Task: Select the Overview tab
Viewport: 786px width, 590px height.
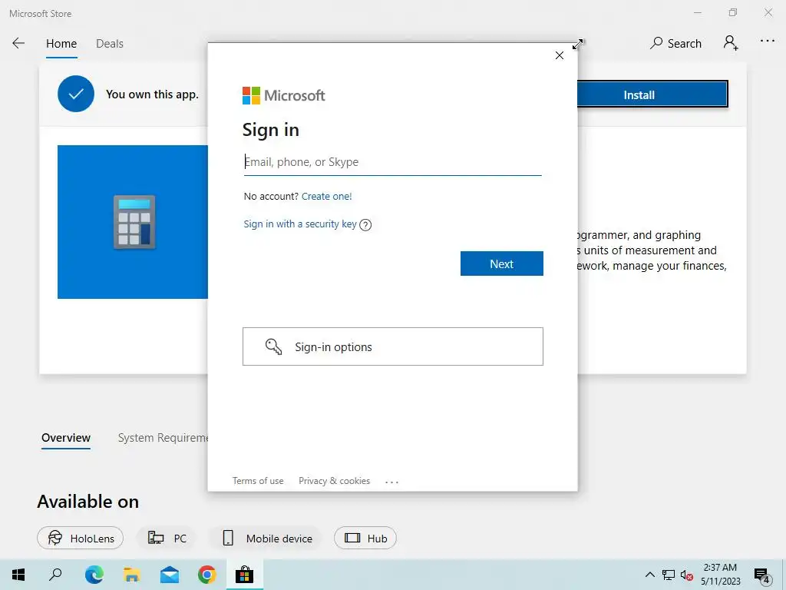Action: coord(66,437)
